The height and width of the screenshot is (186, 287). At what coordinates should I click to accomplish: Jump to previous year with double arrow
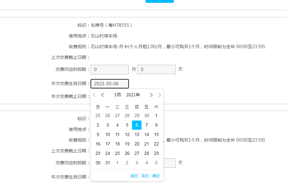pyautogui.click(x=102, y=95)
